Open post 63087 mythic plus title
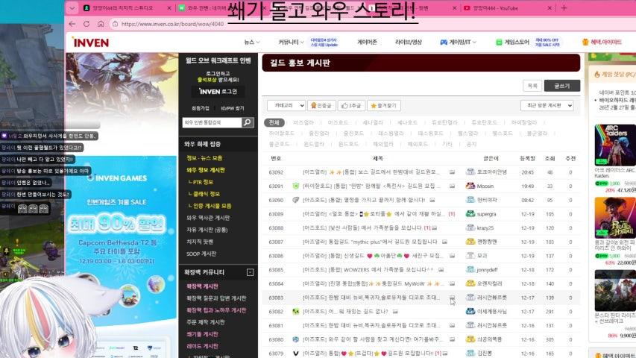Viewport: 636px width, 358px height. [370, 242]
